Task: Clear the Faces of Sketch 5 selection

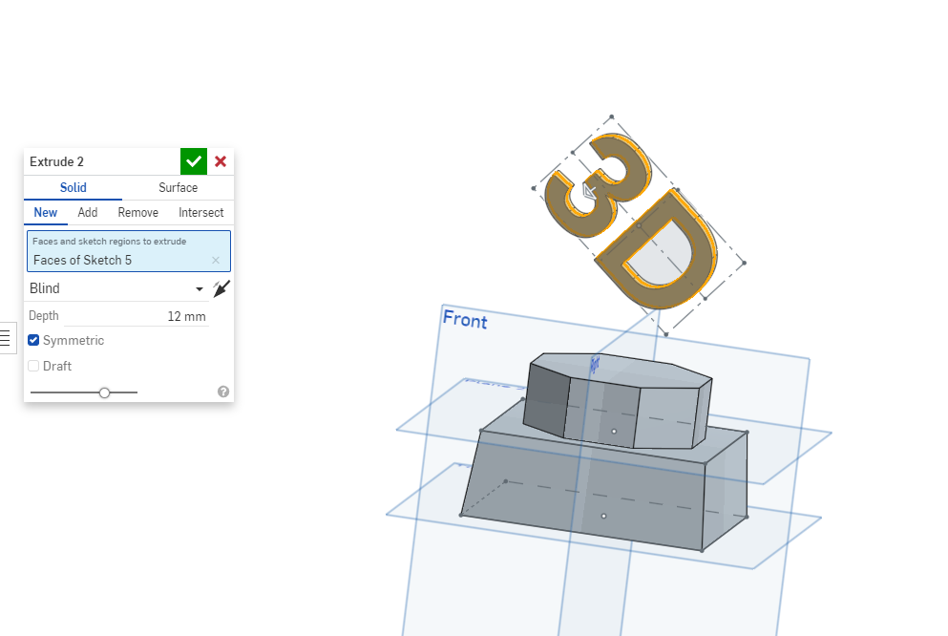Action: pos(216,260)
